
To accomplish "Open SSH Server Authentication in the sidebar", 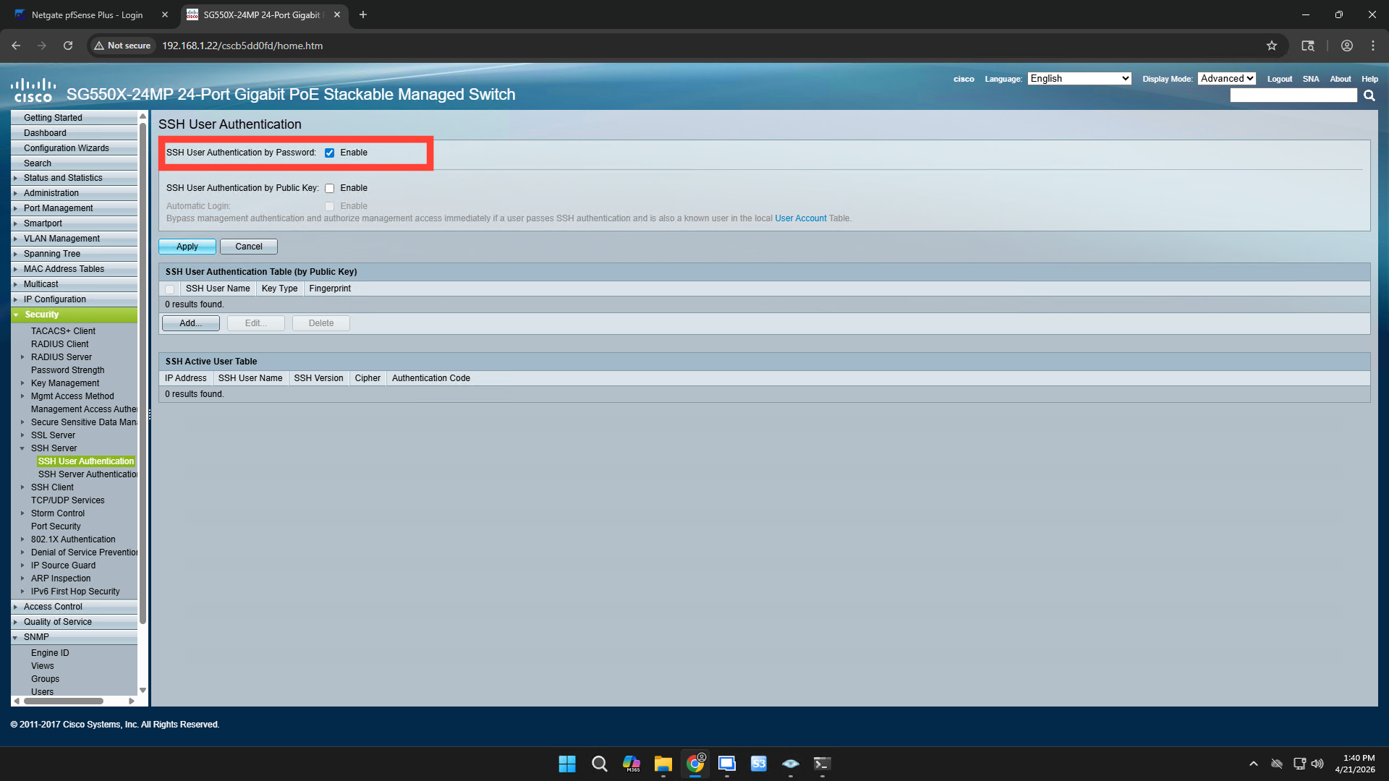I will point(88,474).
